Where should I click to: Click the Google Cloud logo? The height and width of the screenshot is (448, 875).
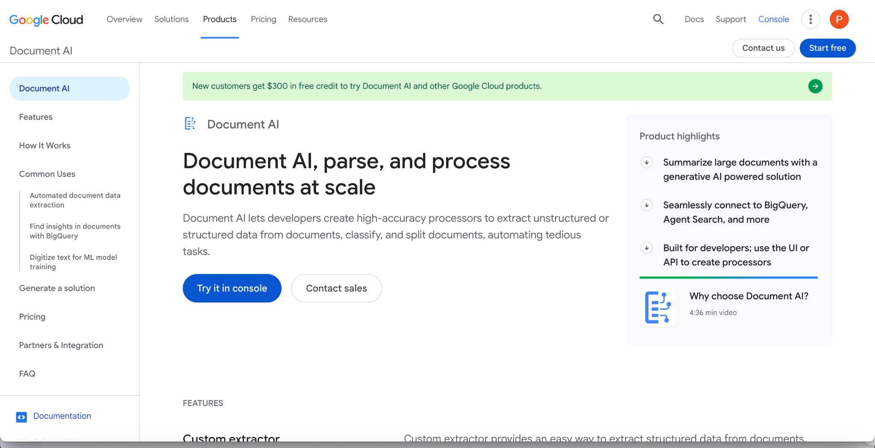[46, 20]
